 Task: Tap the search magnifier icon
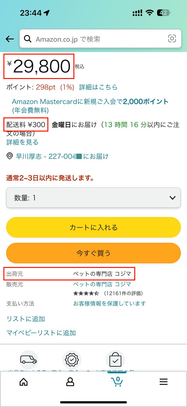(x=28, y=39)
